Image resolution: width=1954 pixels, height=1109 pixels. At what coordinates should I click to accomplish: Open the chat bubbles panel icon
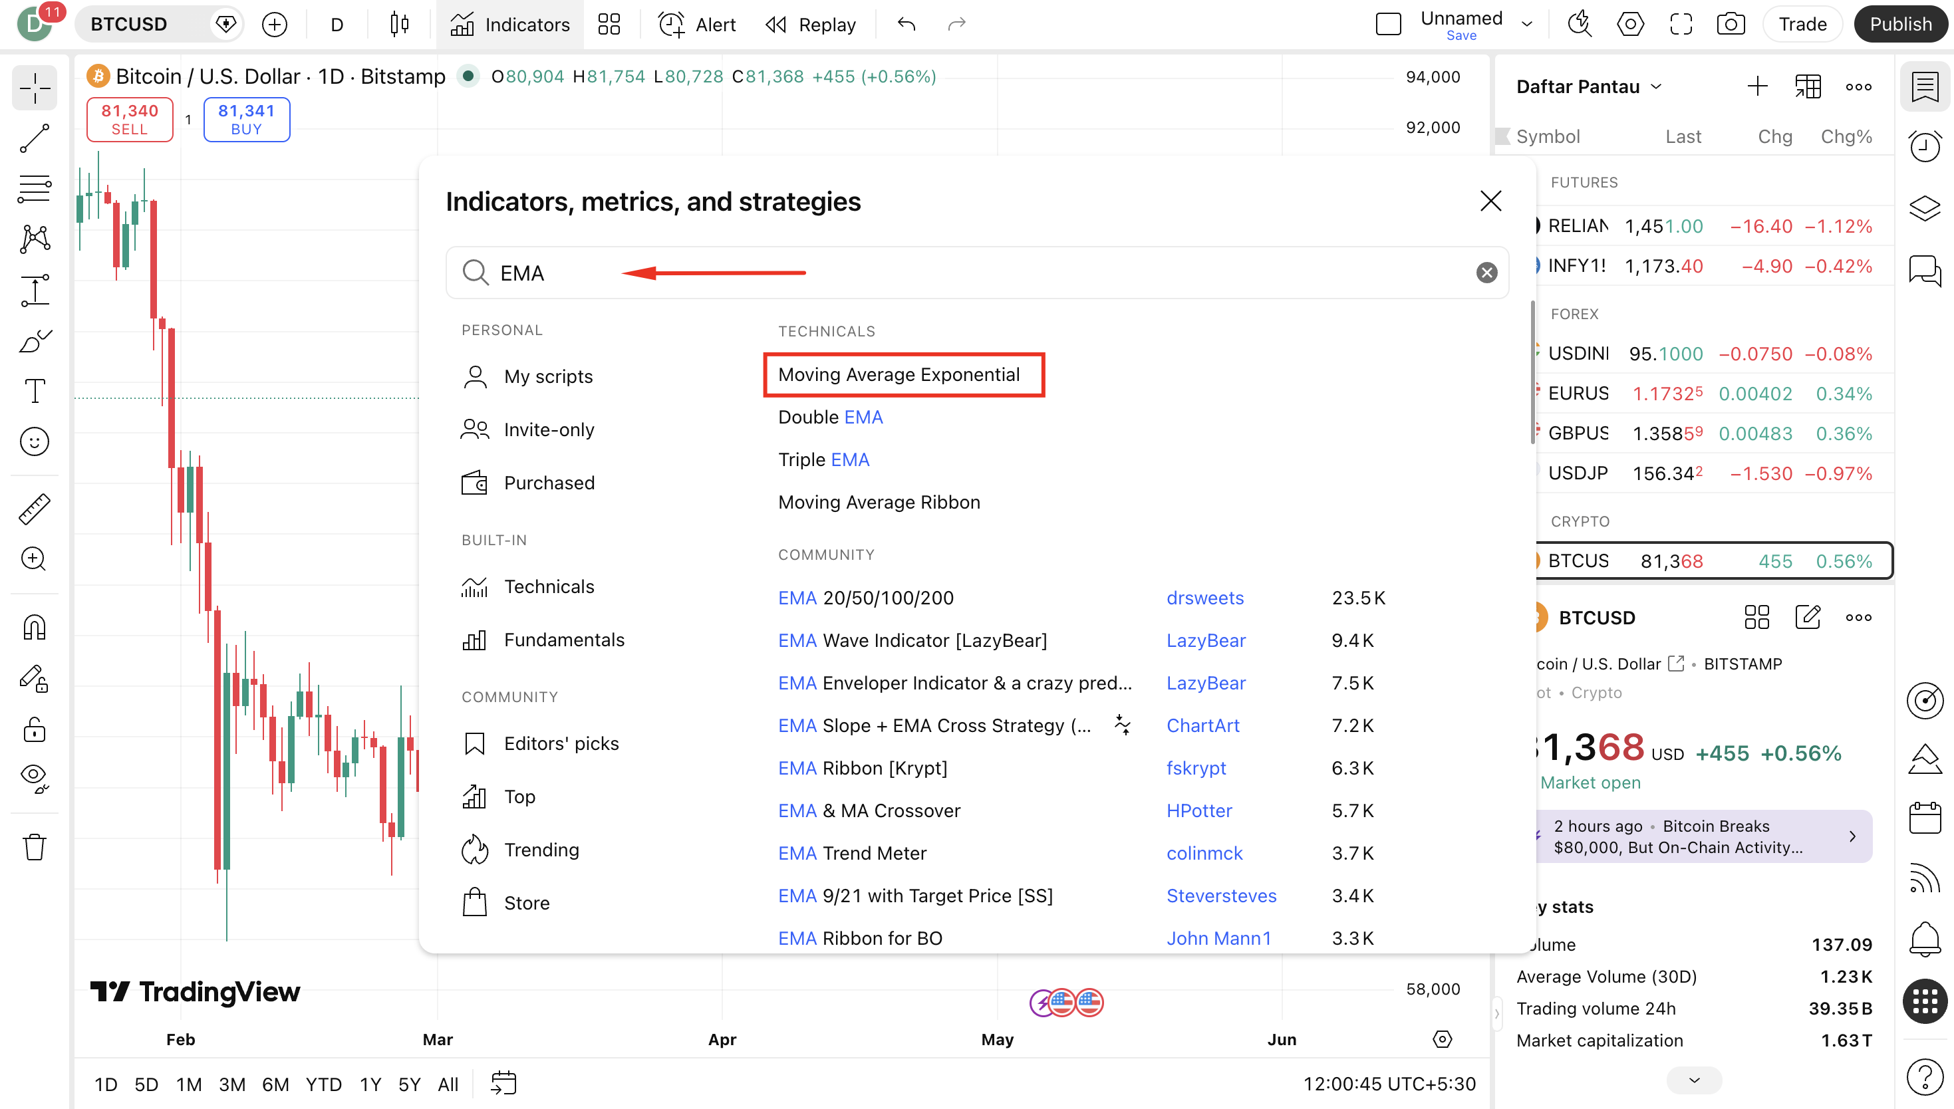1925,271
